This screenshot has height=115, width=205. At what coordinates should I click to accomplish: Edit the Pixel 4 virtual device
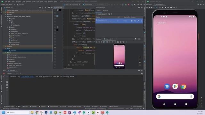coord(138,21)
